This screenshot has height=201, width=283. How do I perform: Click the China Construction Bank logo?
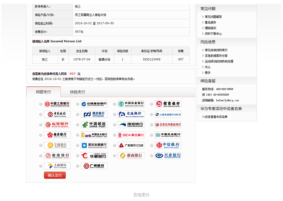point(94,104)
